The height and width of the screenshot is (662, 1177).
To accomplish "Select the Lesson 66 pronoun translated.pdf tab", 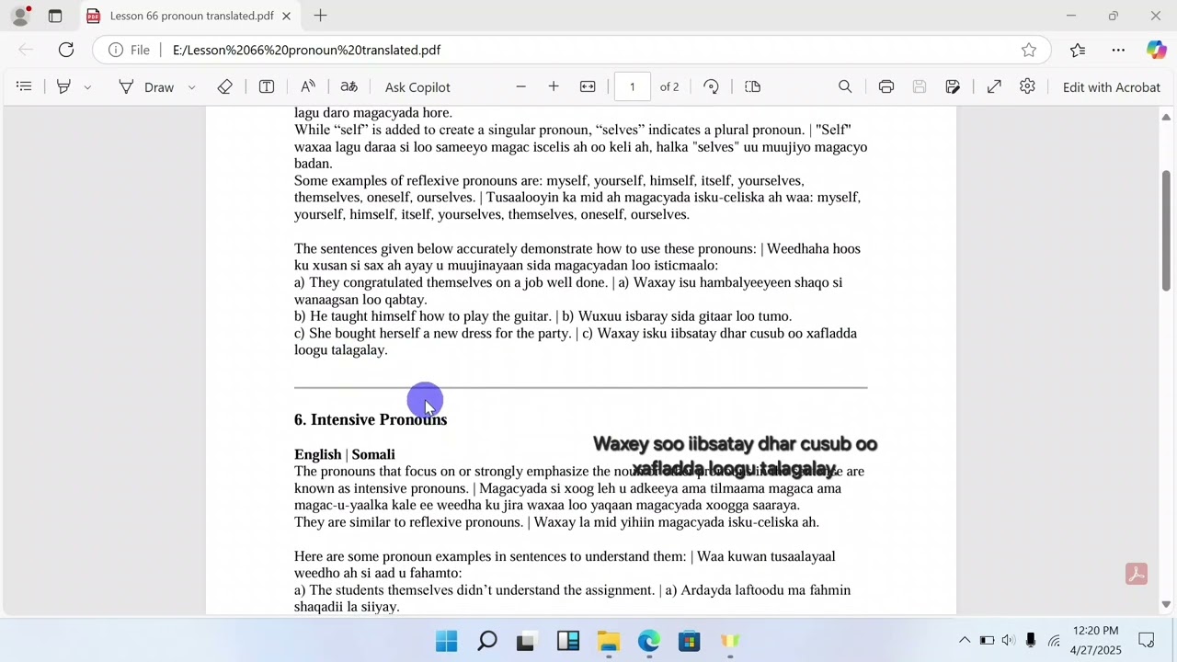I will 190,16.
